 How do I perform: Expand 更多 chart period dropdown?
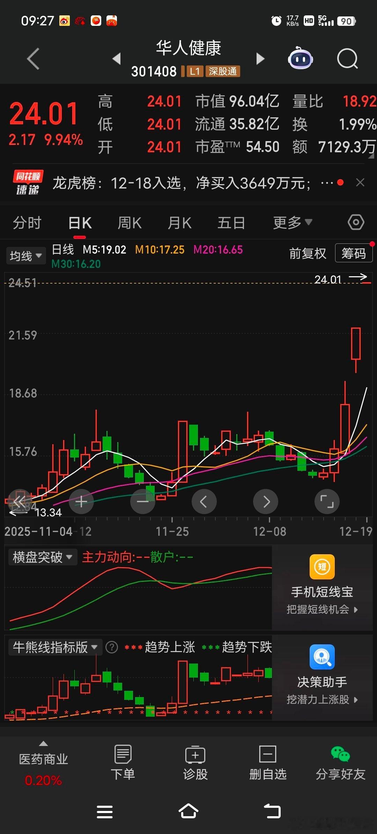point(293,222)
